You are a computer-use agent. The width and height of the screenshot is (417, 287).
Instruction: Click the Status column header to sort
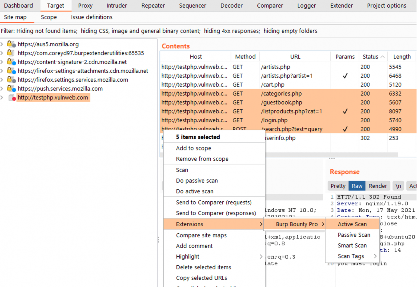[x=370, y=56]
